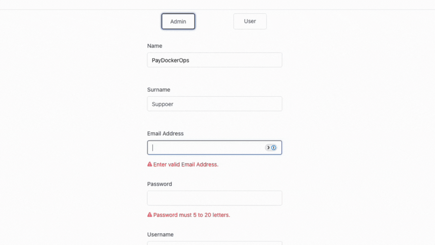Expand the chevron beside 1Password icon

tap(268, 147)
